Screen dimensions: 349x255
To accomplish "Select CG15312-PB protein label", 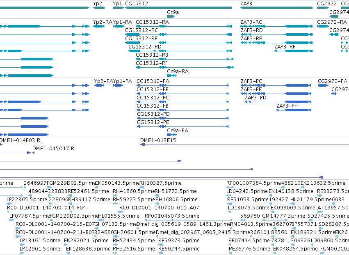I will point(153,106).
